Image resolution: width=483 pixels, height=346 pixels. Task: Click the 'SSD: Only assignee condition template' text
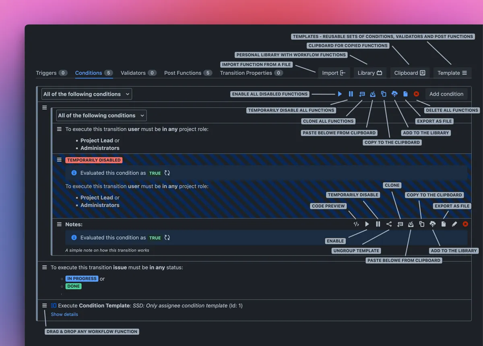180,306
